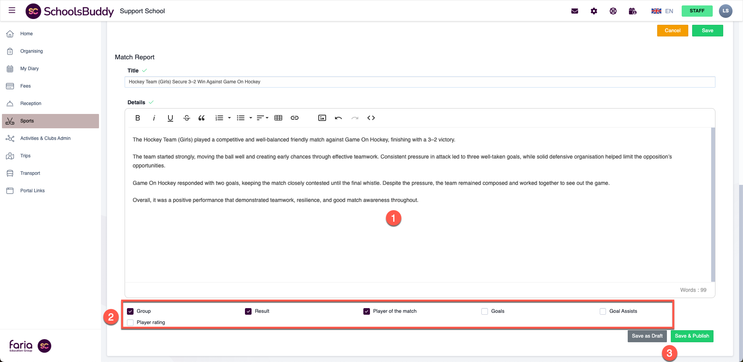This screenshot has width=743, height=362.
Task: Open the source code view
Action: pos(371,118)
